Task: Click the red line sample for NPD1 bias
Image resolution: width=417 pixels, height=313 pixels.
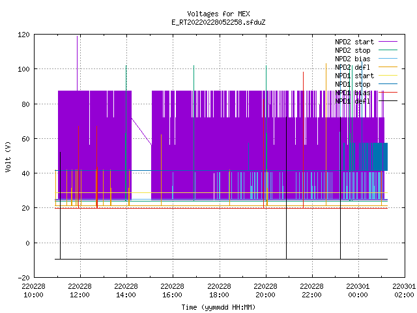Action: coord(388,93)
